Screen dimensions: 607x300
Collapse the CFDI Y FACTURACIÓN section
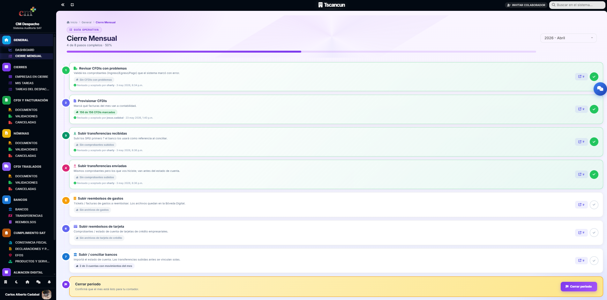27,100
